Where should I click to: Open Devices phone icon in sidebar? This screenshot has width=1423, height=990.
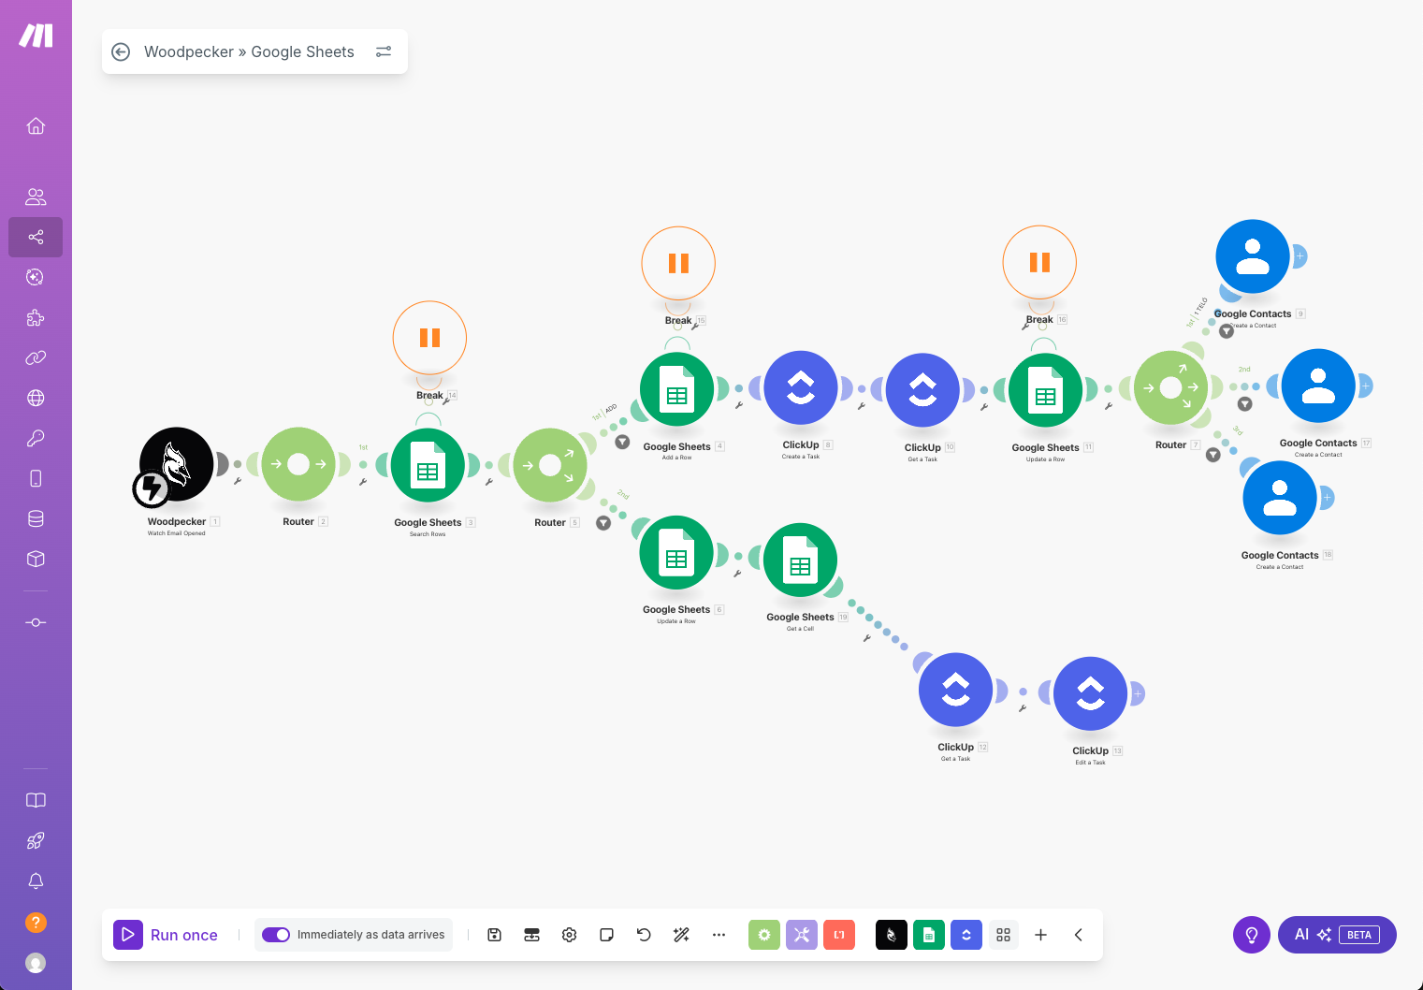click(36, 478)
